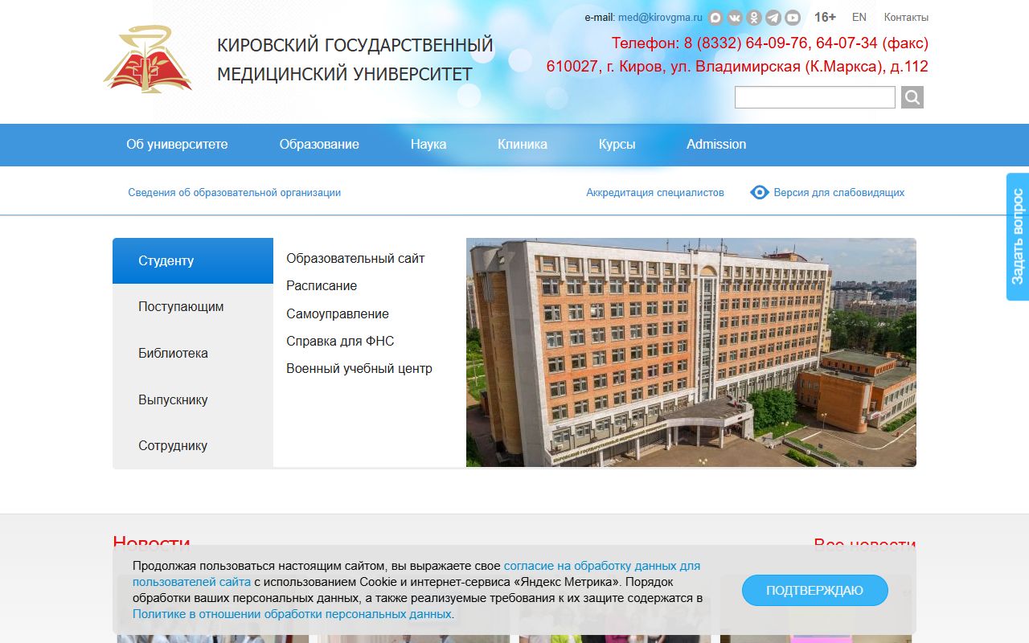Click the eye icon for visually impaired version
The width and height of the screenshot is (1029, 643).
pos(760,192)
